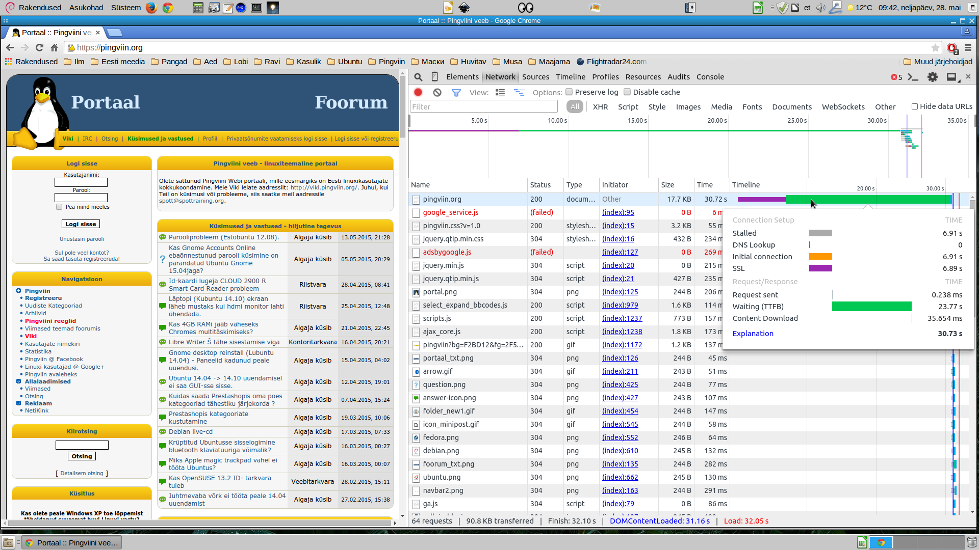
Task: Open the Eesti meedia bookmarks folder
Action: pyautogui.click(x=118, y=62)
